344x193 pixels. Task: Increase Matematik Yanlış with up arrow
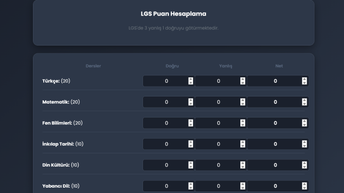pyautogui.click(x=243, y=100)
